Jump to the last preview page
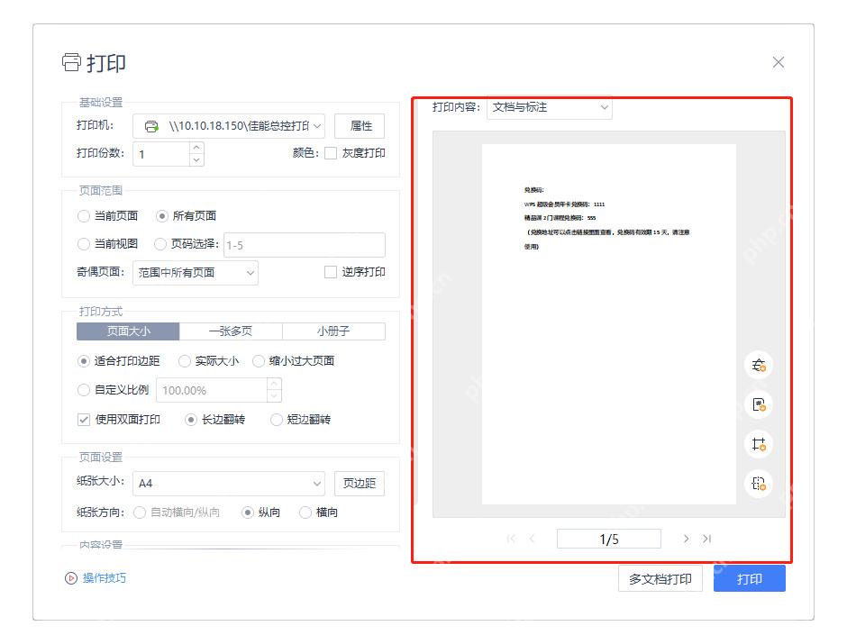 706,539
